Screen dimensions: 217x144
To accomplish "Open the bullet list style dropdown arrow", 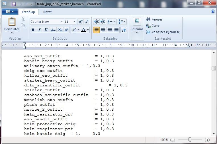I will point(115,22).
